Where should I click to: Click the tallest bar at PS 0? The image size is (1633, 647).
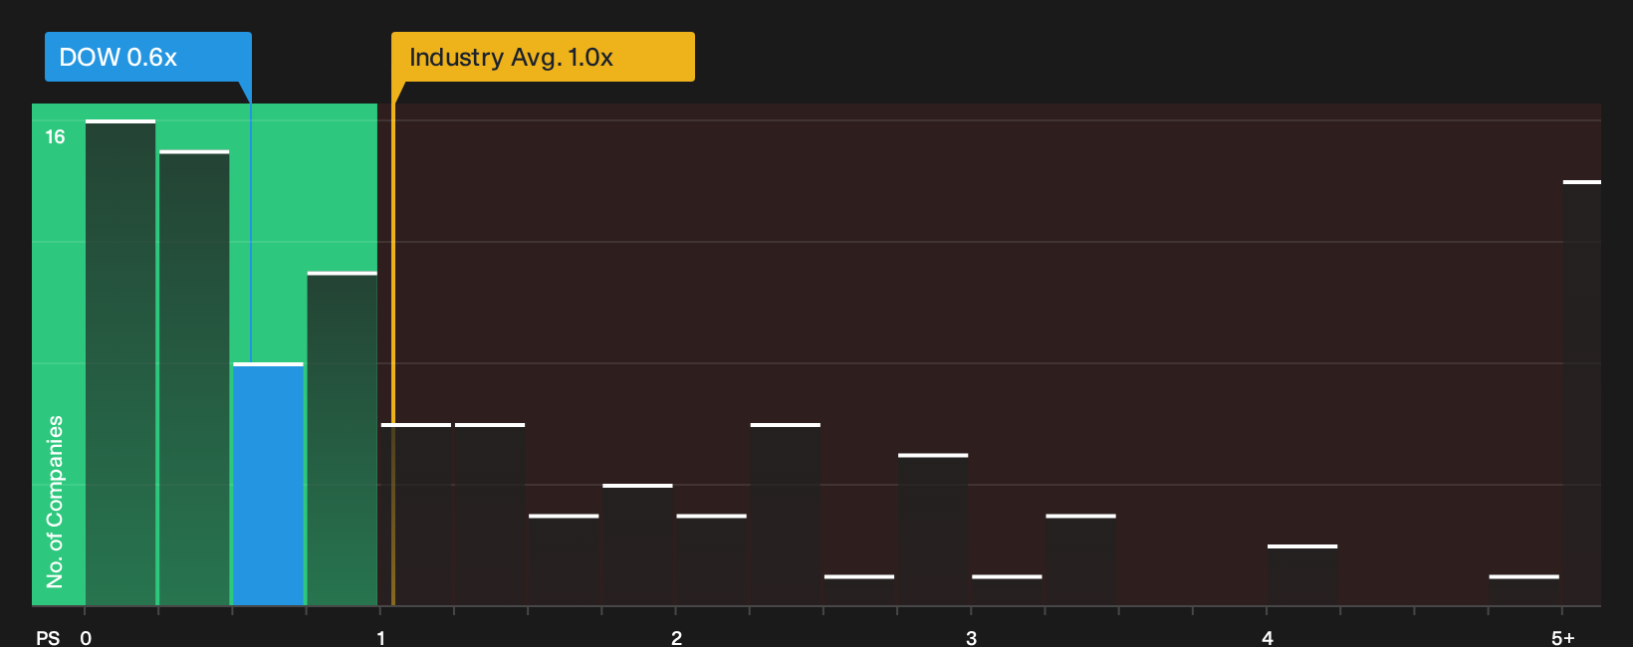click(x=120, y=362)
